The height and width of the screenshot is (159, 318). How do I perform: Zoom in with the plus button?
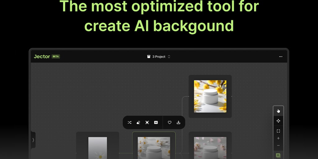pos(278,138)
